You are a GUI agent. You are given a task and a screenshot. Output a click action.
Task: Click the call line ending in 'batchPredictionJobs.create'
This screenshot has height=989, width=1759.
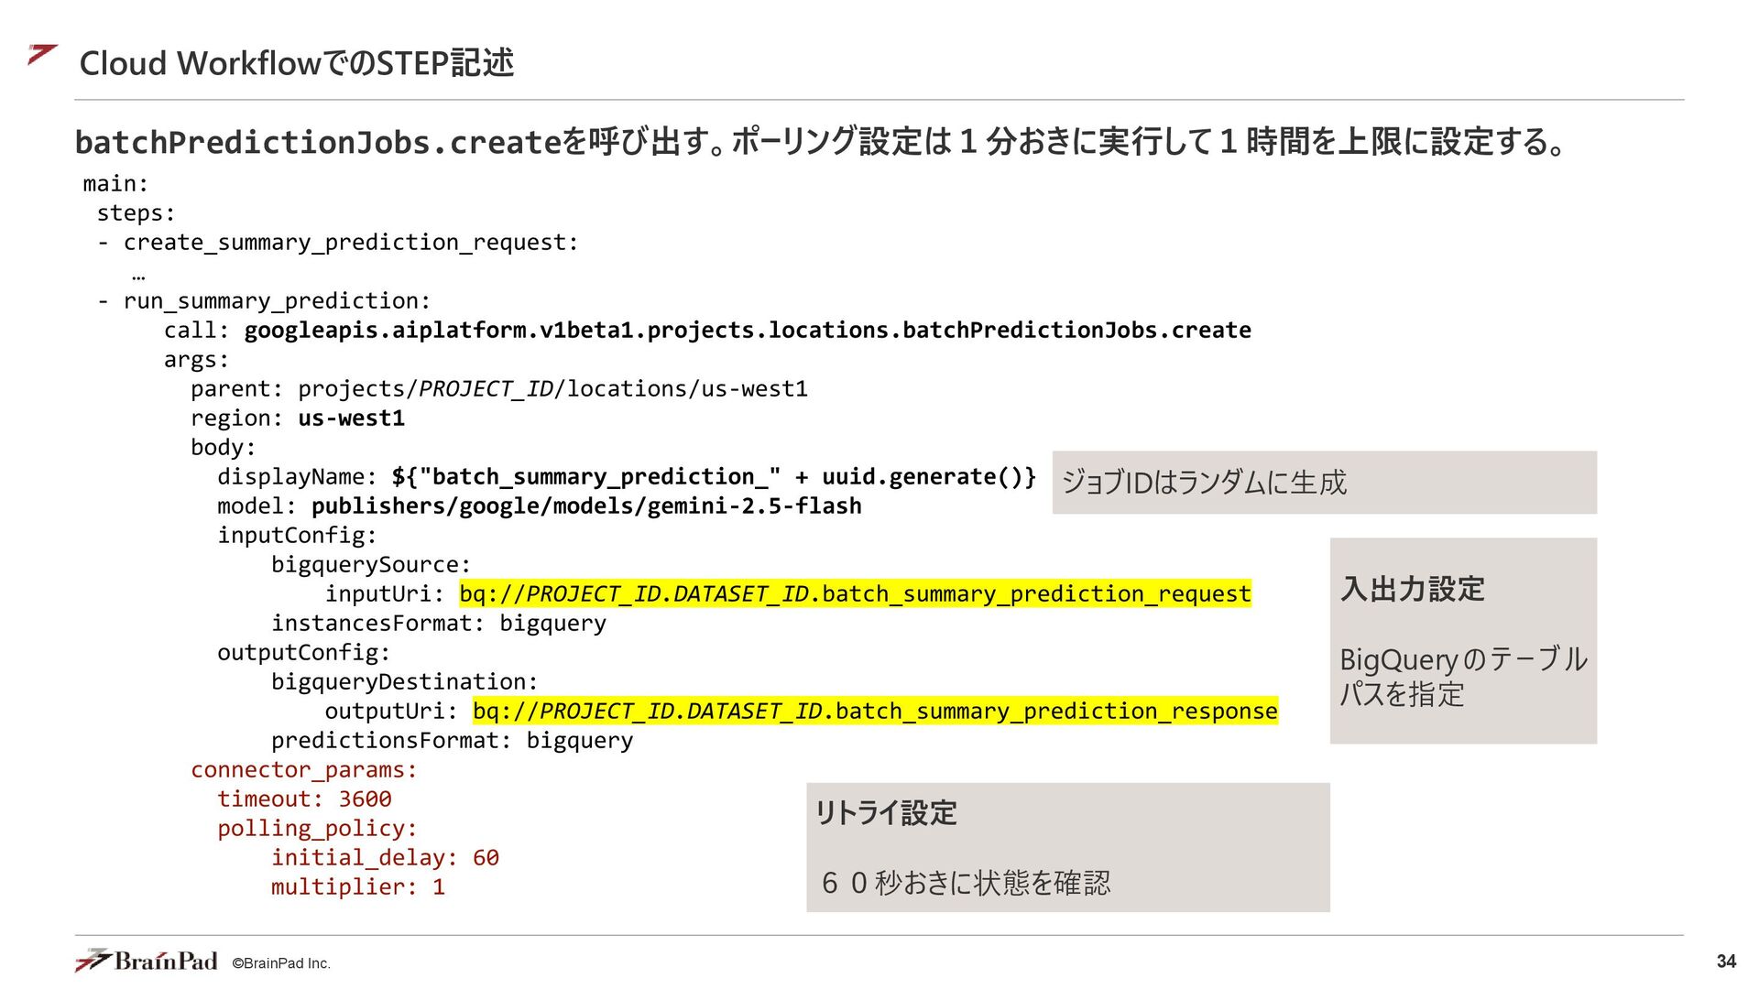click(707, 331)
